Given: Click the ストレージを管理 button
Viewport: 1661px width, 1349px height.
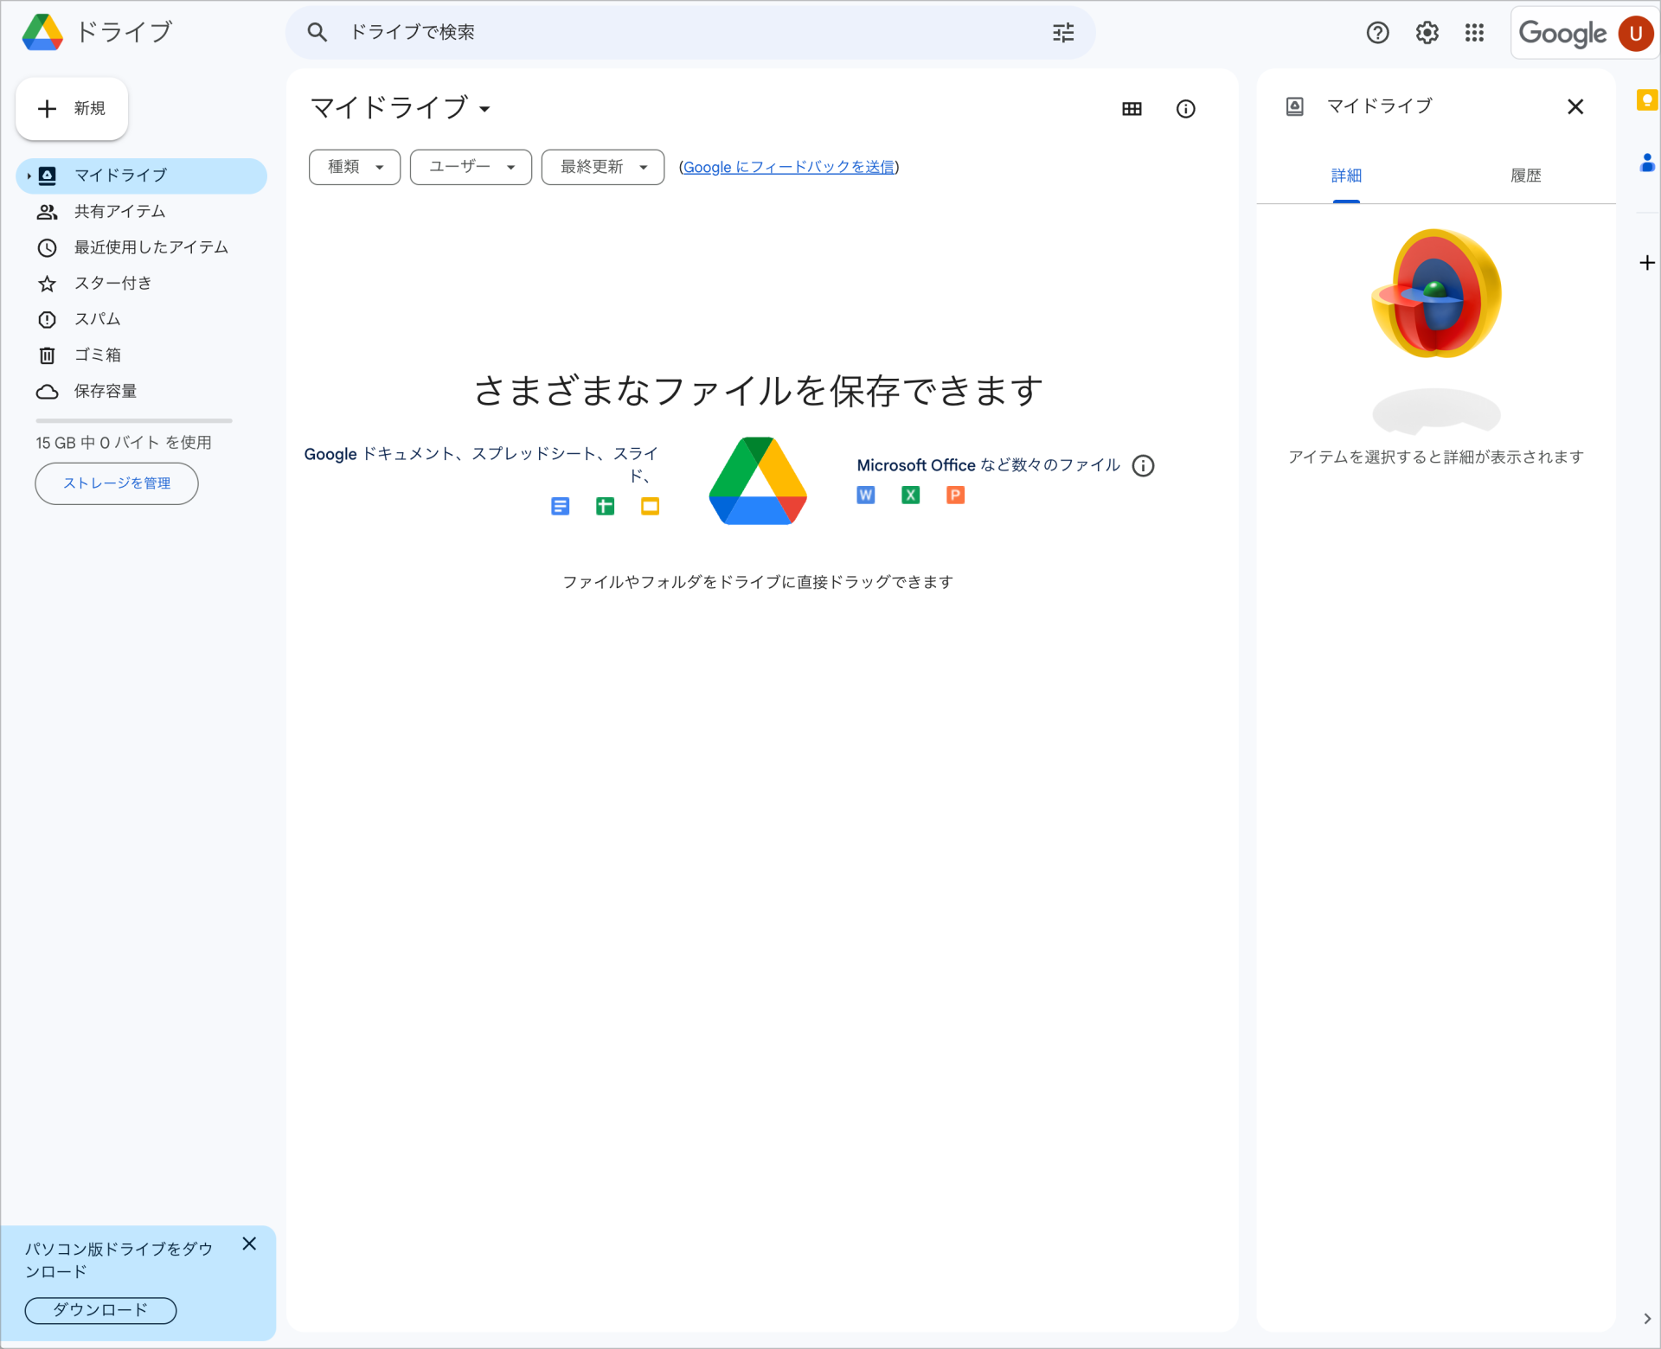Looking at the screenshot, I should pyautogui.click(x=116, y=483).
